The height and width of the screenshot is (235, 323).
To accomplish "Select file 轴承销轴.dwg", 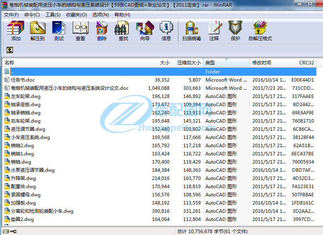I will [25, 113].
